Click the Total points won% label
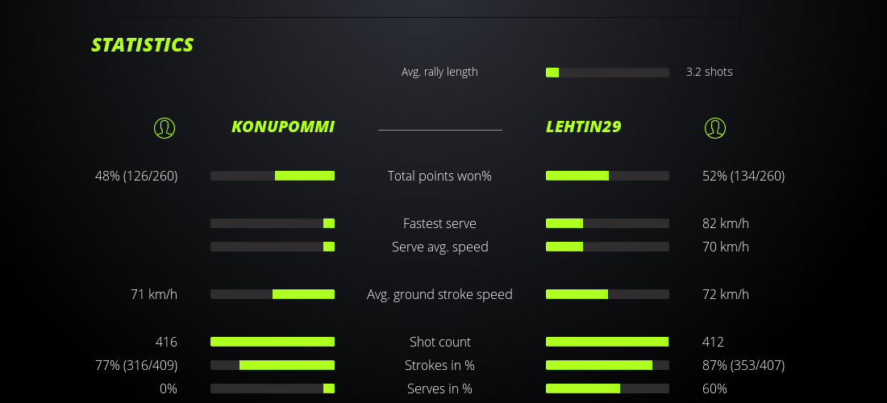 coord(439,176)
